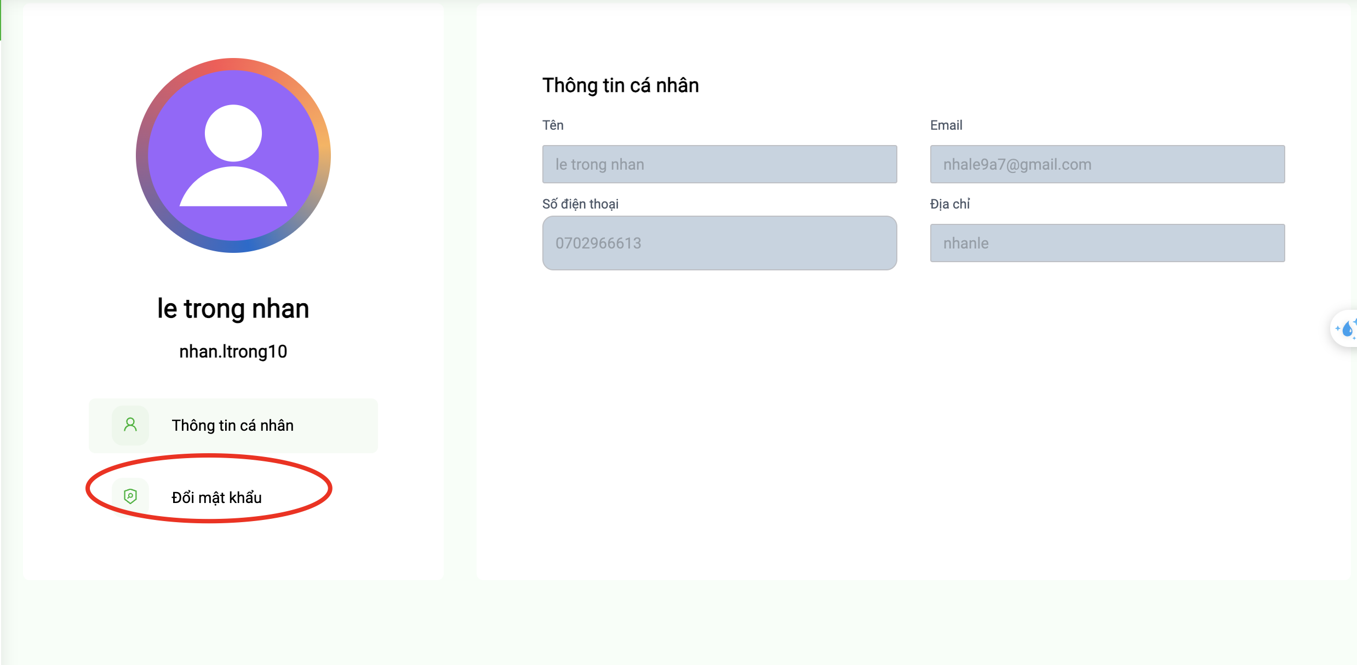
Task: Click the Thông tin cá nhân section heading
Action: pos(621,85)
